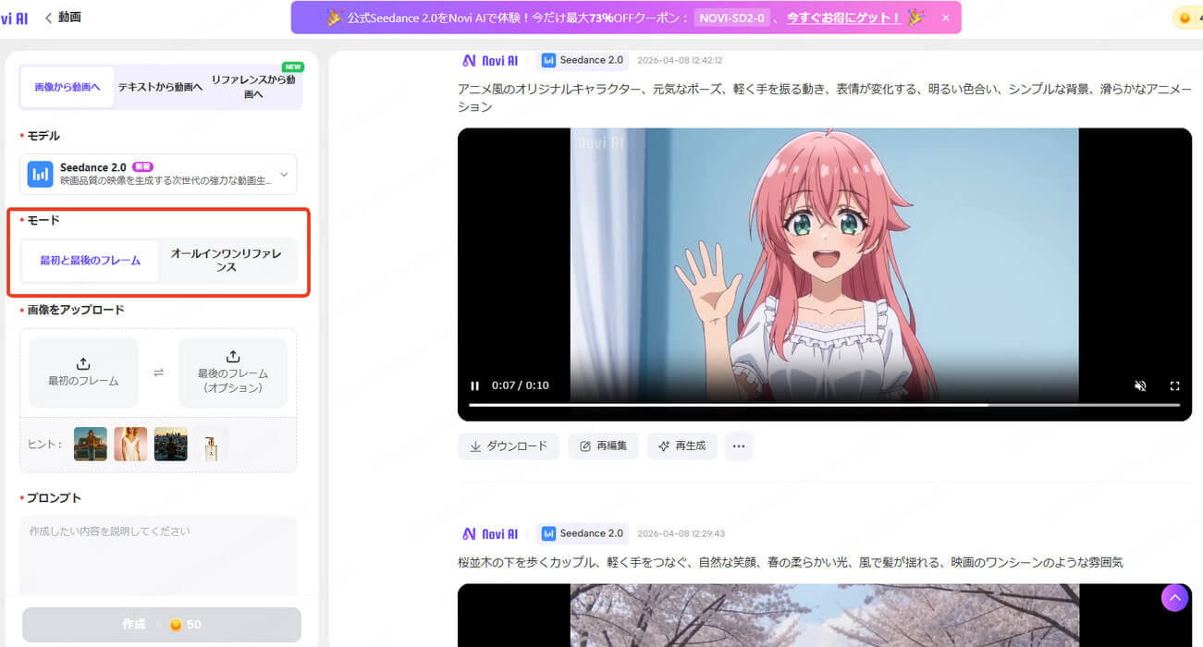Click the 画像をアップロード section label

76,310
